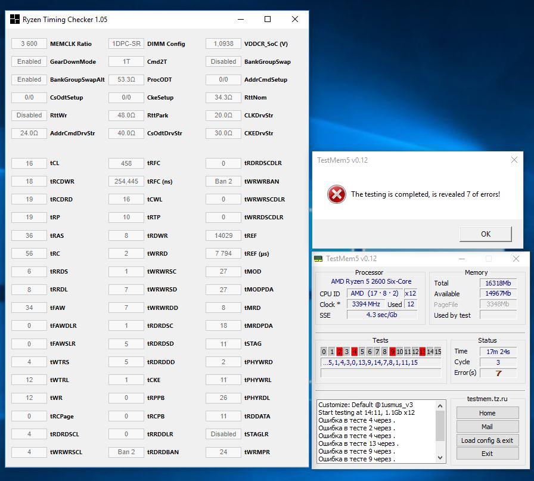Click the TestMem5 log scrollbar thumb
Screen dimensions: 534x481
pyautogui.click(x=440, y=426)
